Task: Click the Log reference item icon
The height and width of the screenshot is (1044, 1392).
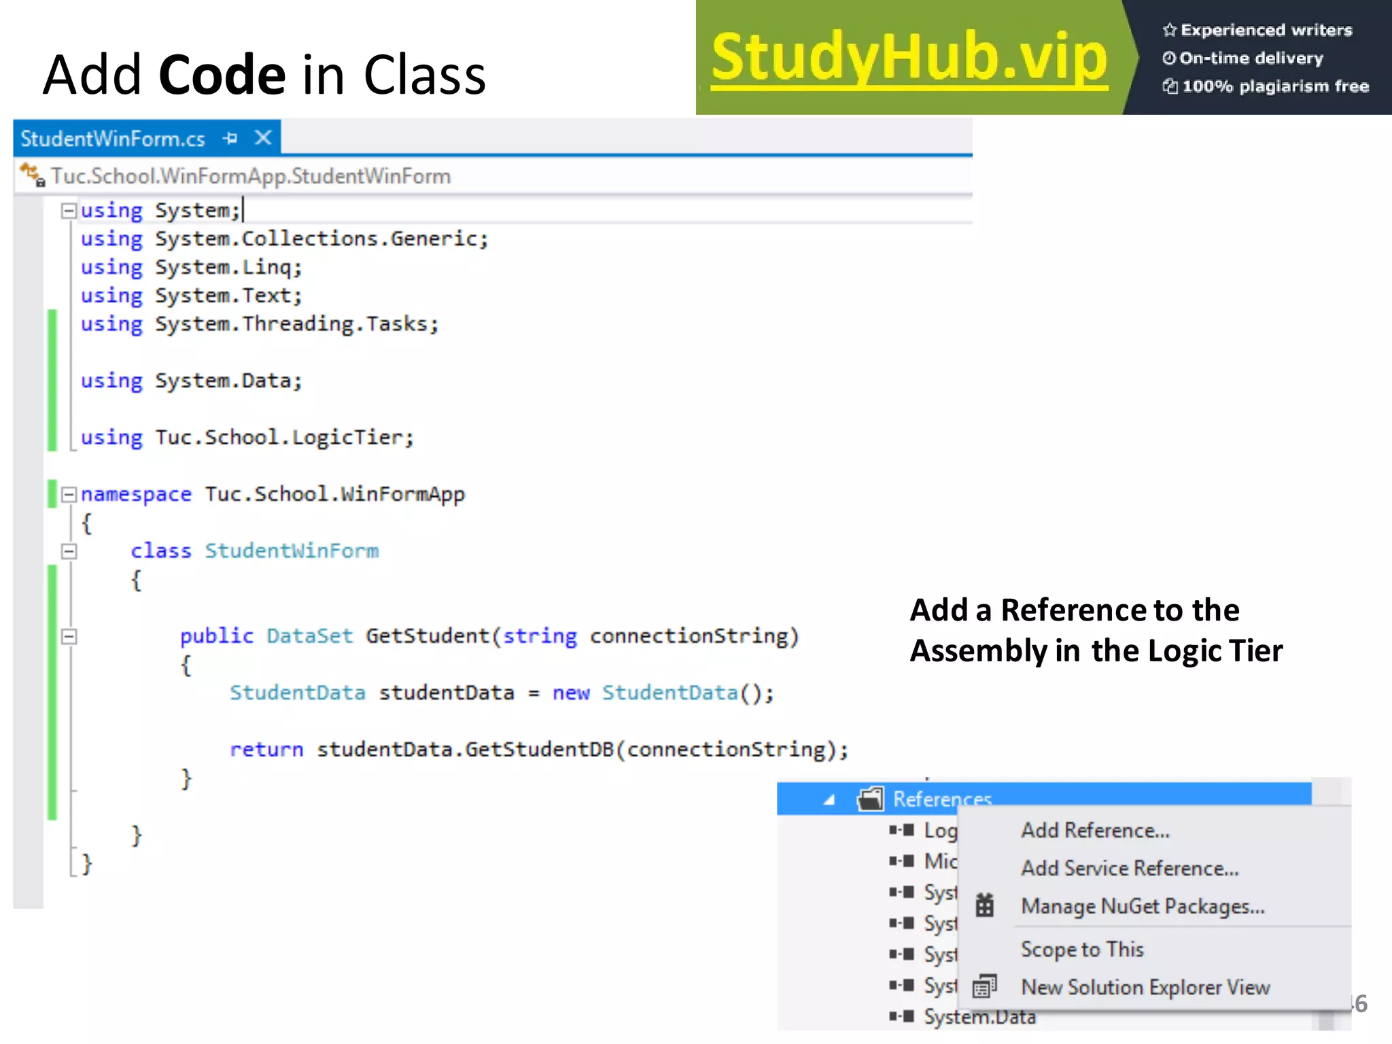Action: click(902, 830)
